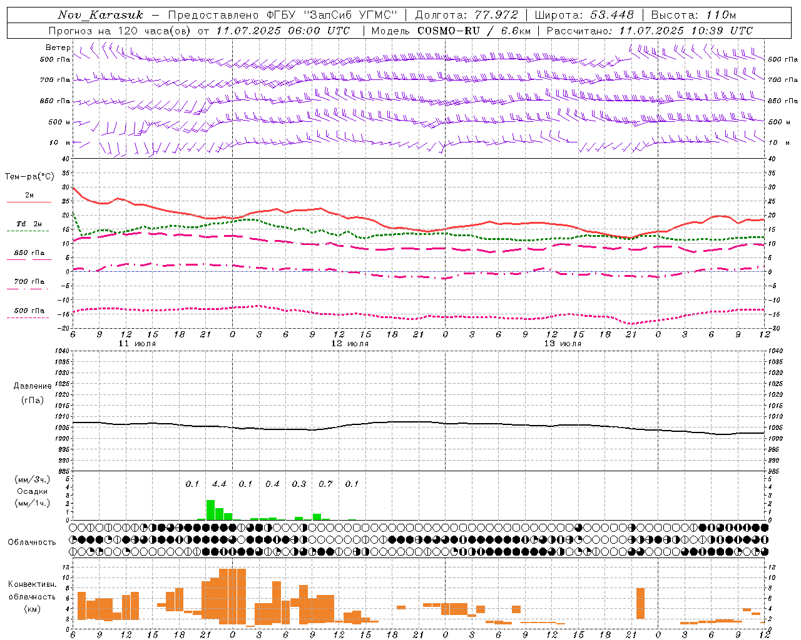
Task: Click the "0.7" three-hour precipitation value
Action: [x=325, y=484]
